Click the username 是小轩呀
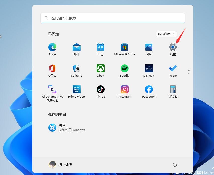Image resolution: width=214 pixels, height=175 pixels. (65, 165)
